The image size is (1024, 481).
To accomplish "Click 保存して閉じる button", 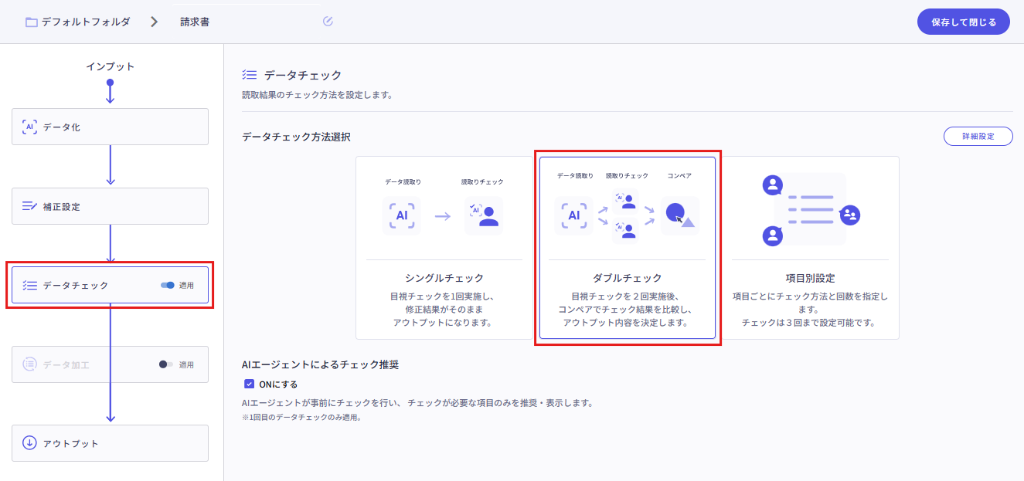I will tap(963, 22).
